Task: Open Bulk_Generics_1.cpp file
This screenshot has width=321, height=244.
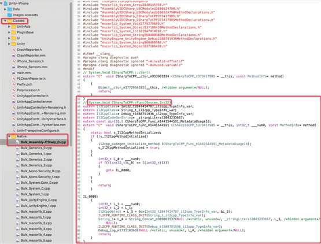Action: point(36,154)
